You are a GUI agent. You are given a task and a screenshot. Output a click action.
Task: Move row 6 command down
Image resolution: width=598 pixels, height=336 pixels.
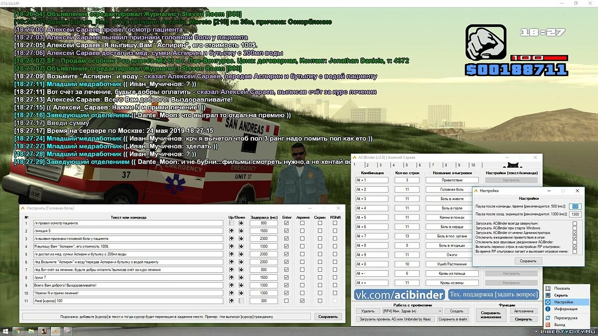tap(241, 262)
